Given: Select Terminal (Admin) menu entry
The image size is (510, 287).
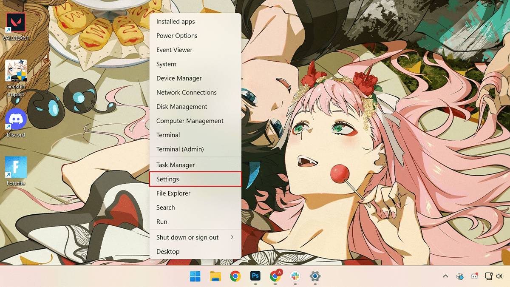Looking at the screenshot, I should pos(195,149).
